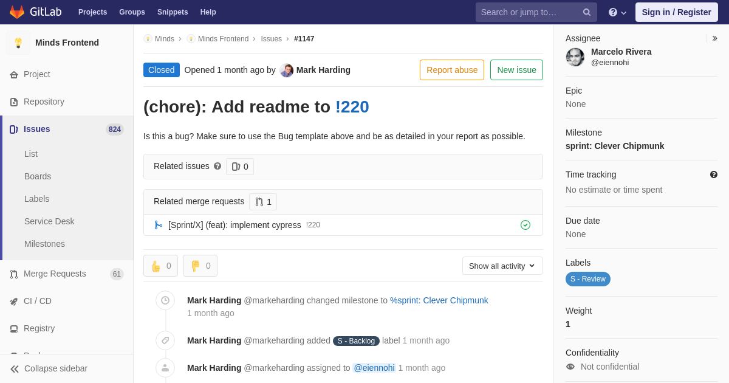Open author Mark Harding's profile link
Image resolution: width=729 pixels, height=383 pixels.
(323, 70)
